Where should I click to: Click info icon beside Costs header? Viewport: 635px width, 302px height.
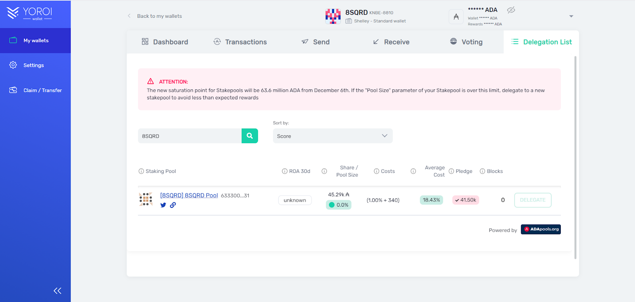tap(376, 171)
